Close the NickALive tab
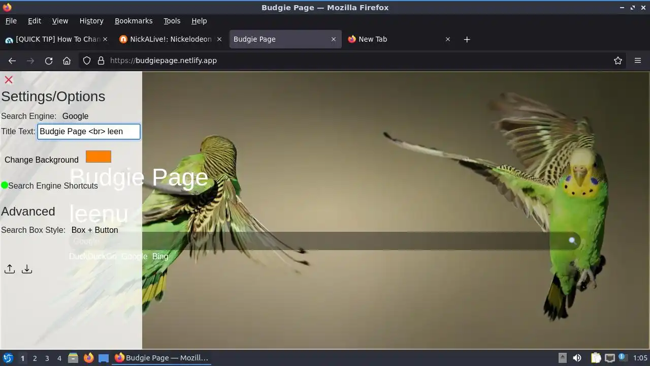Screen dimensions: 650x366 (219, 39)
